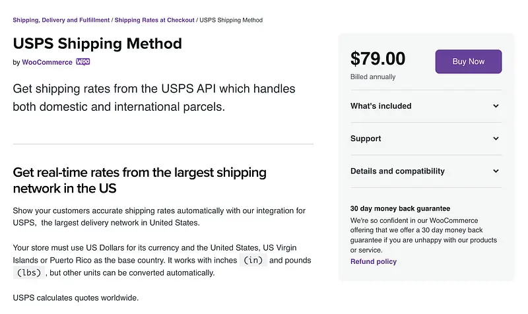
Task: Open the Details and compatibility section label
Action: pyautogui.click(x=397, y=172)
